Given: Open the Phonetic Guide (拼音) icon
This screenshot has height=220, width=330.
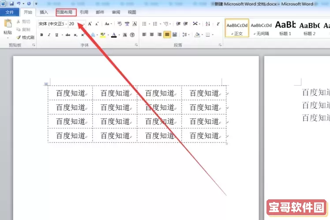Looking at the screenshot, I should tap(127, 24).
